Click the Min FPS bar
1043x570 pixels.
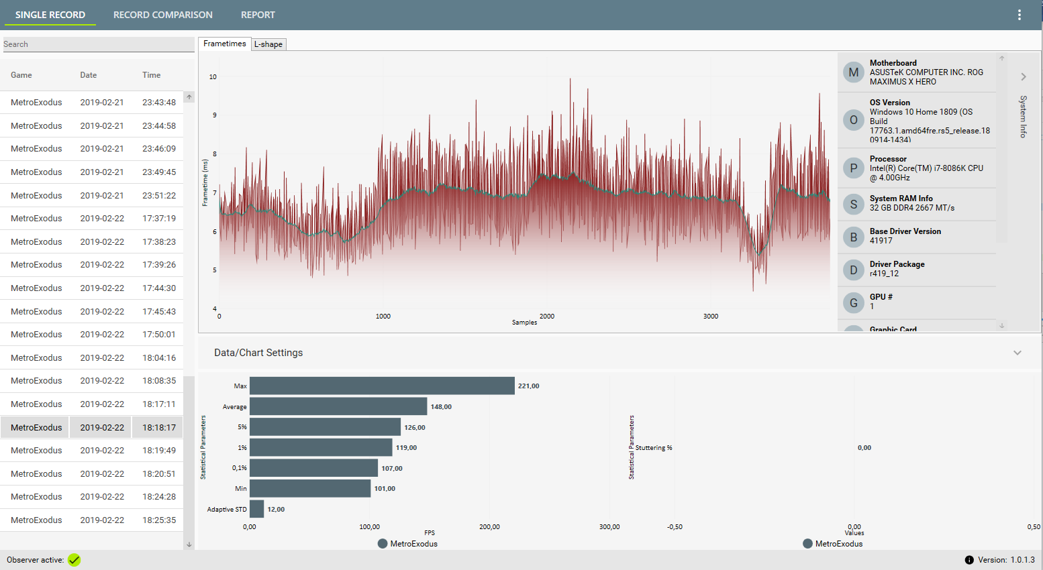[310, 488]
